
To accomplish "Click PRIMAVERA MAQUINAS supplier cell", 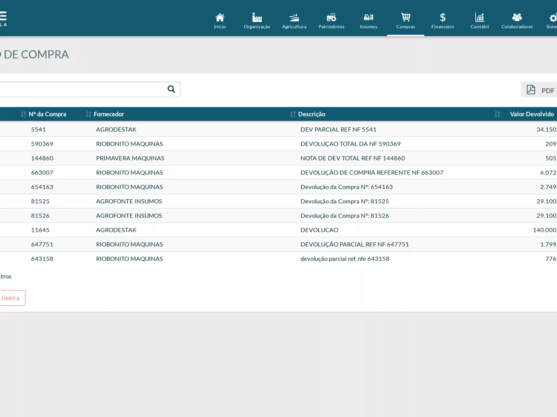I will tap(130, 158).
